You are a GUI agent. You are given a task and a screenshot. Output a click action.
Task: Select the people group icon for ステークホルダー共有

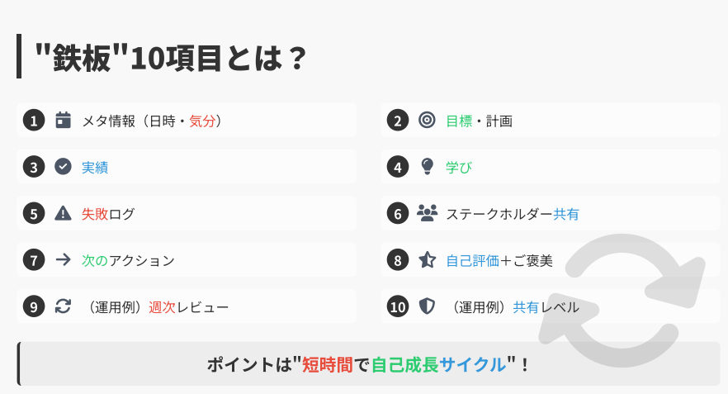point(427,213)
